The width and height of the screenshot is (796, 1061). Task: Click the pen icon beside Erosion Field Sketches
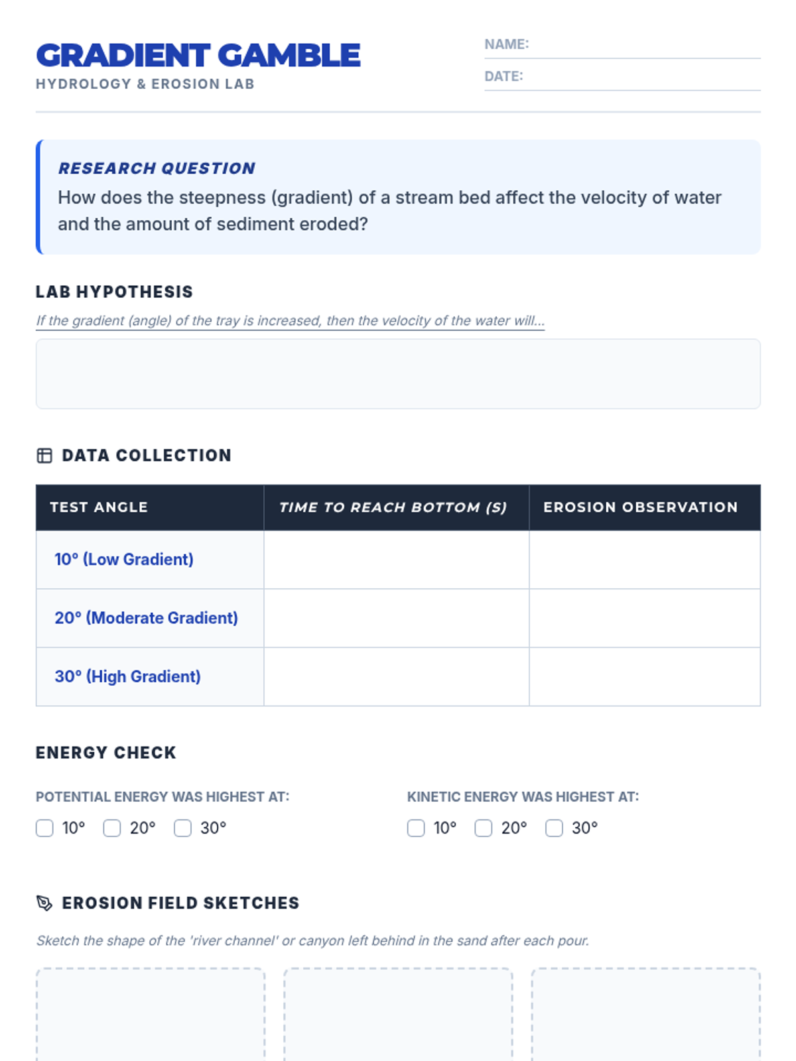tap(44, 903)
